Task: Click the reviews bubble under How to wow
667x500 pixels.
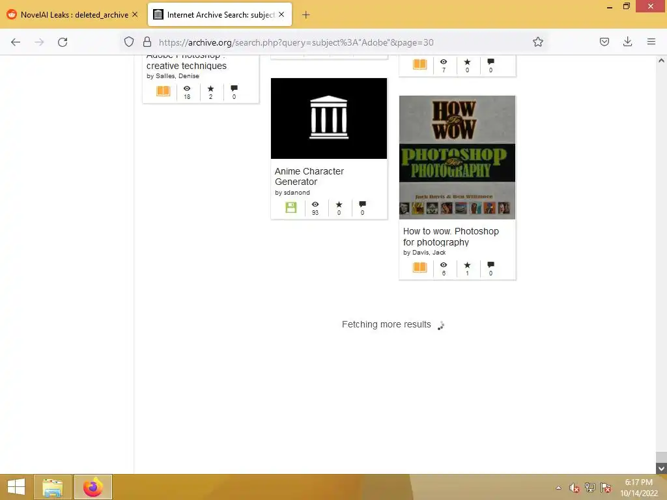Action: [x=491, y=265]
